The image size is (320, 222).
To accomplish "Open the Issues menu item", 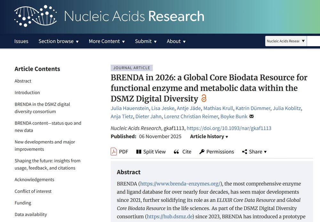I will coord(21,41).
